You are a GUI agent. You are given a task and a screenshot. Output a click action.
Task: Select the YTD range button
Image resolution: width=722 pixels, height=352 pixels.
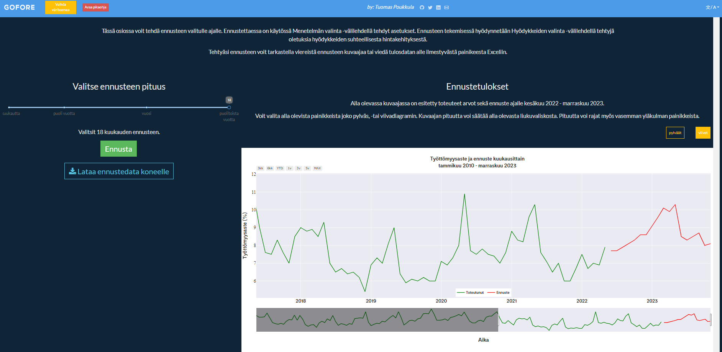pos(280,168)
